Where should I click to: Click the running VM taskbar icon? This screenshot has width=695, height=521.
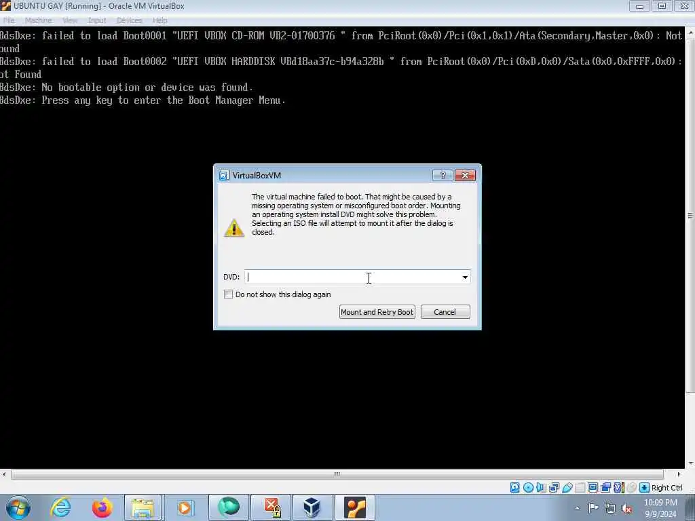click(354, 507)
